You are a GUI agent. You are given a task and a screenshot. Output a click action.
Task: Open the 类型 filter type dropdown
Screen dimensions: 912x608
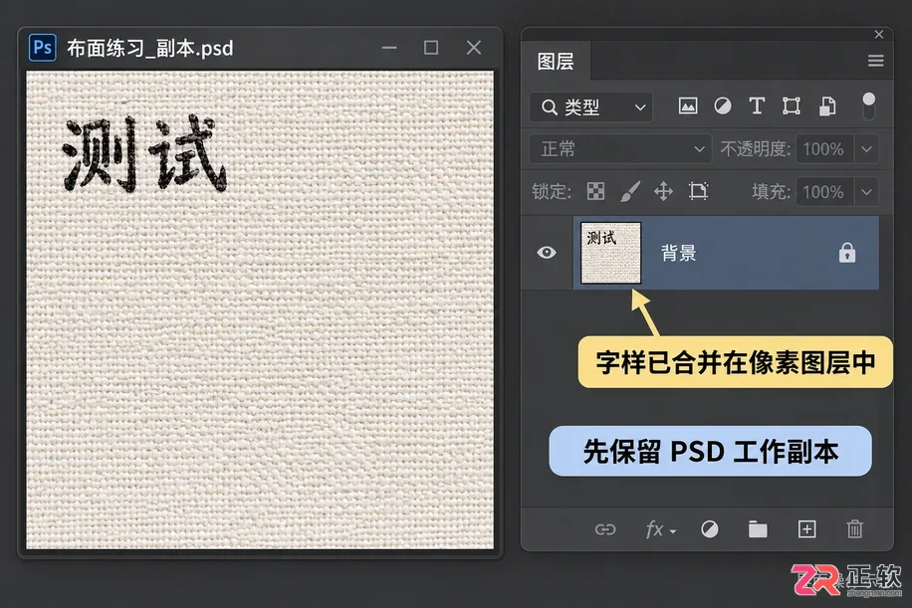591,106
